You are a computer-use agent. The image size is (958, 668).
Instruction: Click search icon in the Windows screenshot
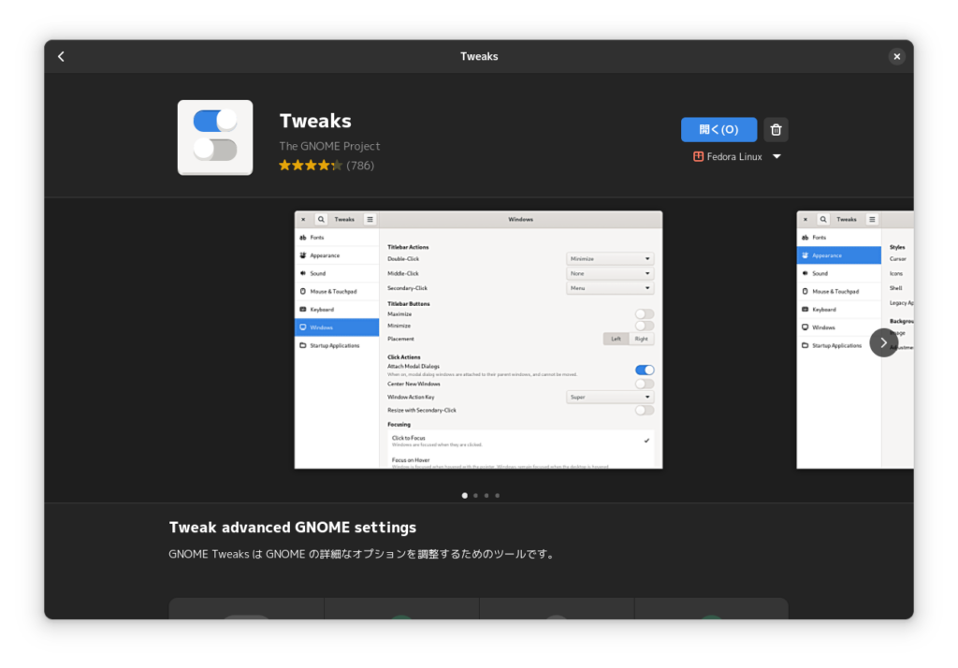321,220
